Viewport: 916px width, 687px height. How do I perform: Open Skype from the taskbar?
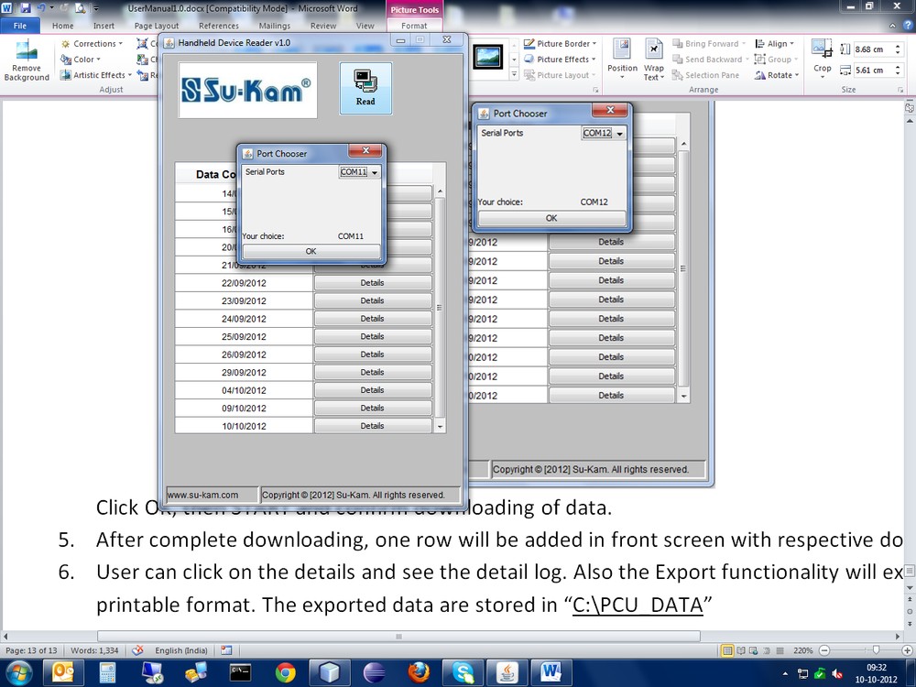[463, 673]
